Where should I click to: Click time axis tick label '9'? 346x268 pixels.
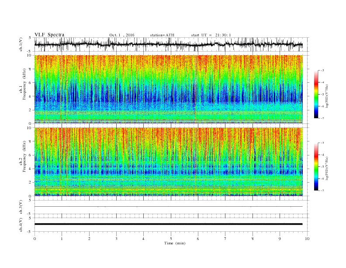pyautogui.click(x=280, y=239)
